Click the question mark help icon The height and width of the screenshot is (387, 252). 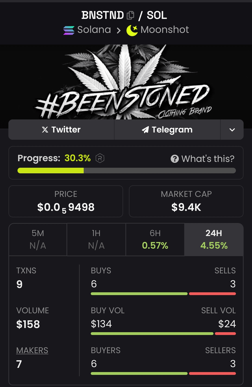(175, 159)
